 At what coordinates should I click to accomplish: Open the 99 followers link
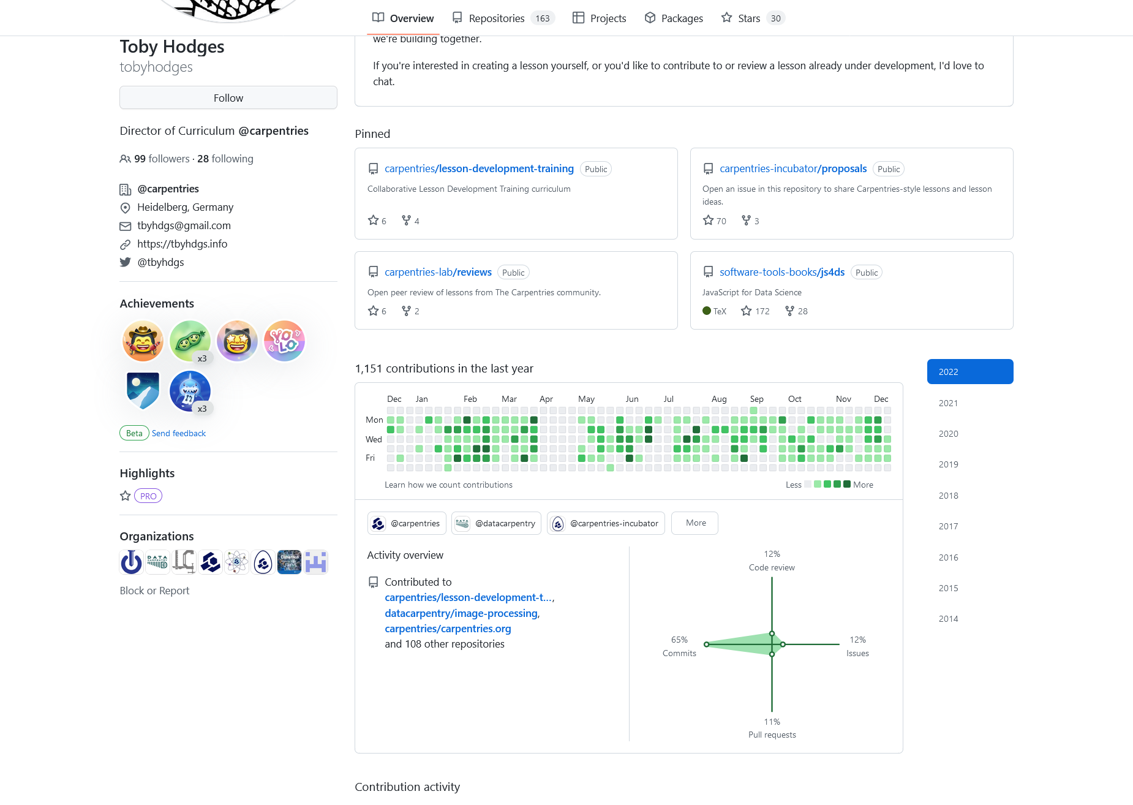pyautogui.click(x=162, y=159)
